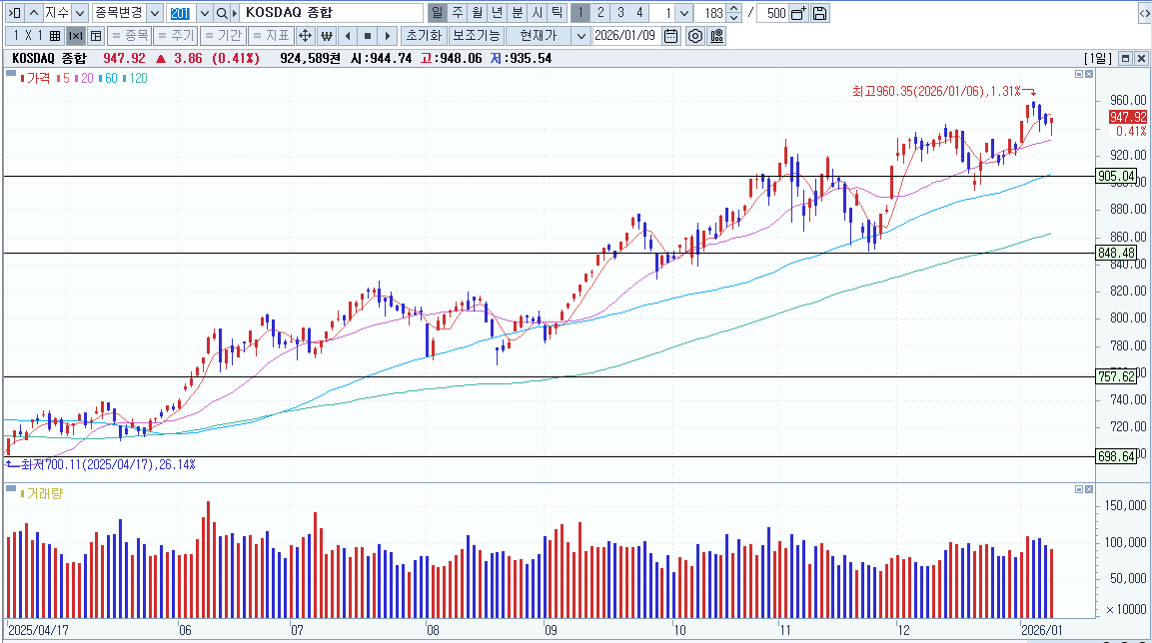
Task: Close the chart pane beside [1일]
Action: [1141, 58]
